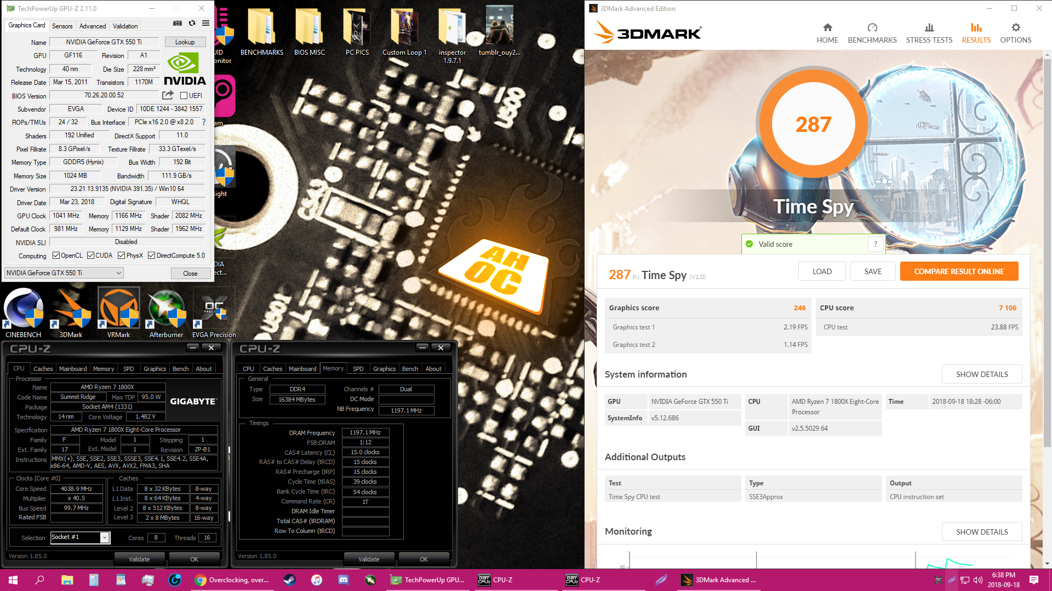Screen dimensions: 1052x591
Task: Open SPD tab in right CPU-Z
Action: [x=358, y=369]
